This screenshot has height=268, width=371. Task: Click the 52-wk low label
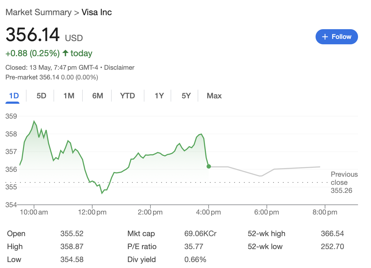265,246
